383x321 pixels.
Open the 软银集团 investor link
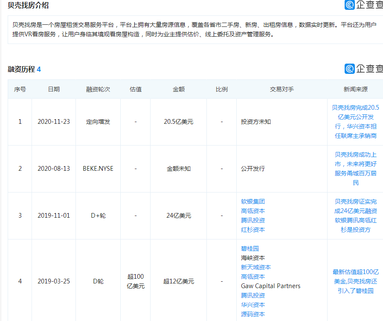tap(253, 201)
